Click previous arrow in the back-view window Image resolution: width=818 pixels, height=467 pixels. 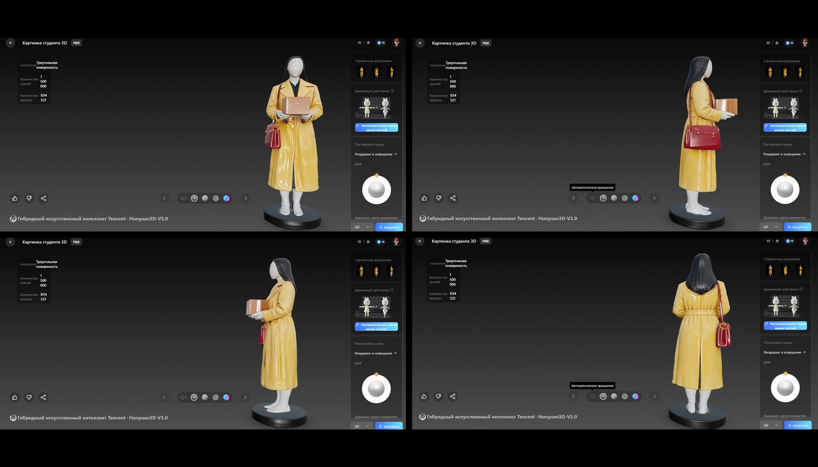pyautogui.click(x=574, y=396)
